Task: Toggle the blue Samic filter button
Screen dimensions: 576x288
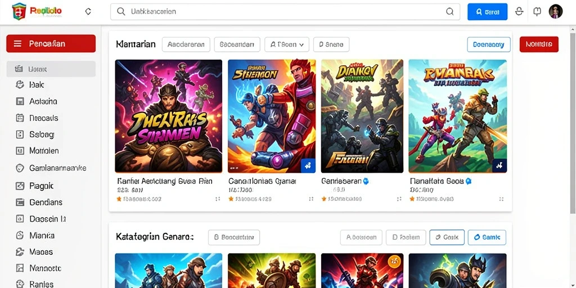Action: (x=487, y=237)
